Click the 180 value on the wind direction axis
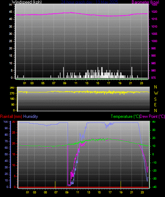165x197 pixels. tap(12, 99)
